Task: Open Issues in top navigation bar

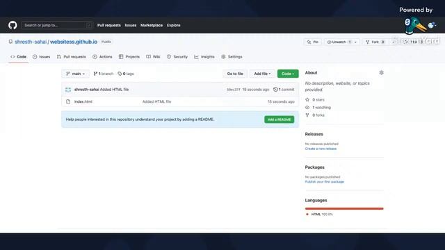Action: pos(131,25)
